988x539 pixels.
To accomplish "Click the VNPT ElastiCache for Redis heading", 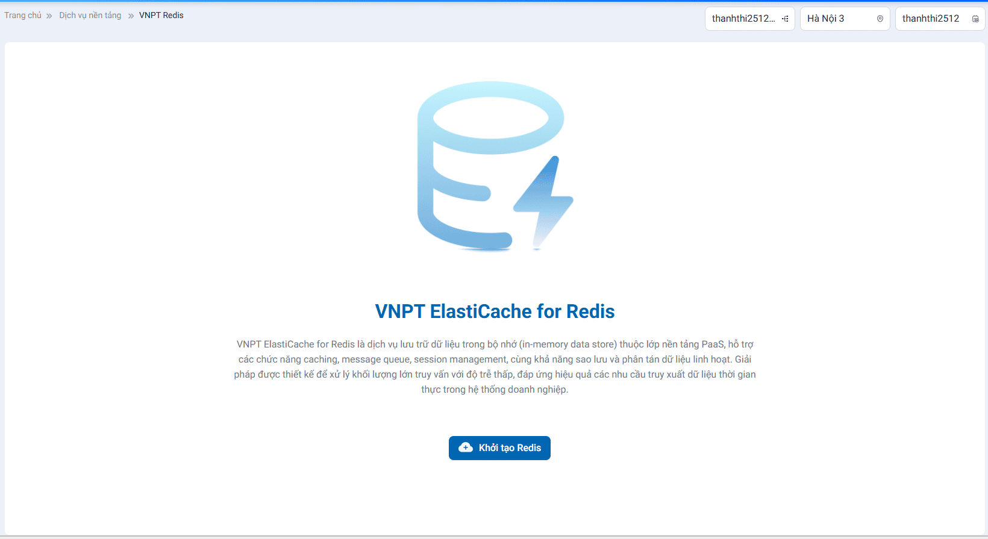I will [x=495, y=311].
